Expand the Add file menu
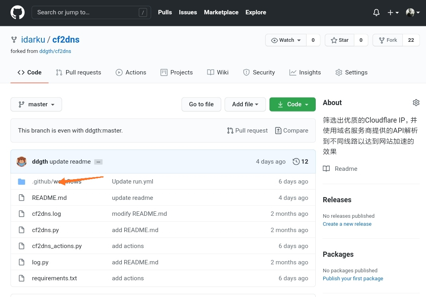Image resolution: width=426 pixels, height=297 pixels. coord(245,104)
